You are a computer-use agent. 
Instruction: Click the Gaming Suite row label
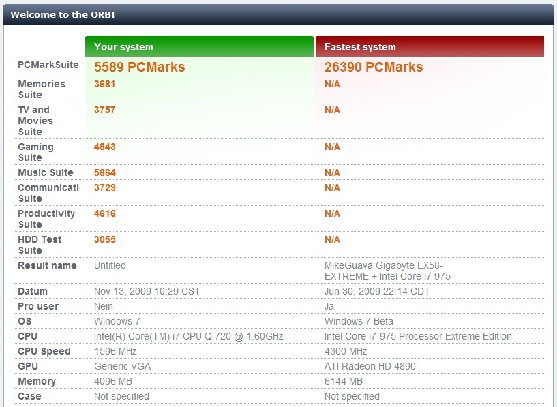pyautogui.click(x=35, y=152)
